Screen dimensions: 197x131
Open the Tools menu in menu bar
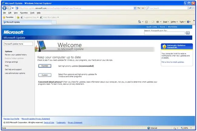[x=32, y=13]
